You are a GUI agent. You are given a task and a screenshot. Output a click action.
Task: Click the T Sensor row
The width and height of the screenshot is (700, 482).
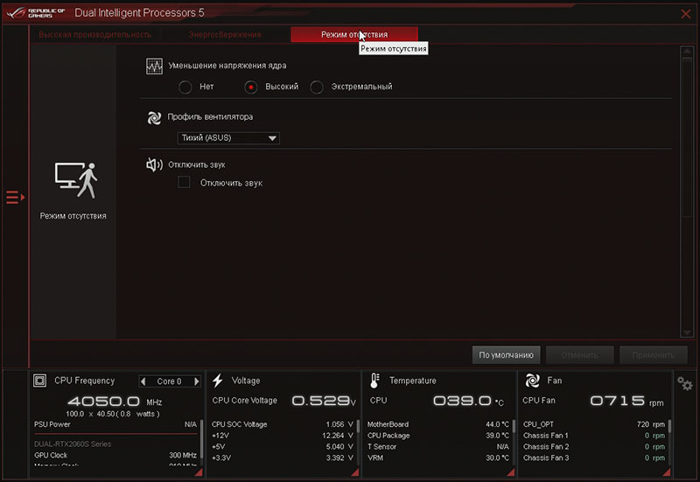tap(438, 447)
